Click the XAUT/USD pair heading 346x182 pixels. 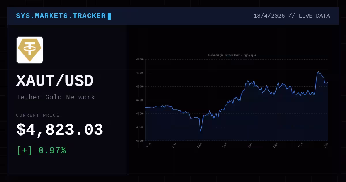(55, 81)
